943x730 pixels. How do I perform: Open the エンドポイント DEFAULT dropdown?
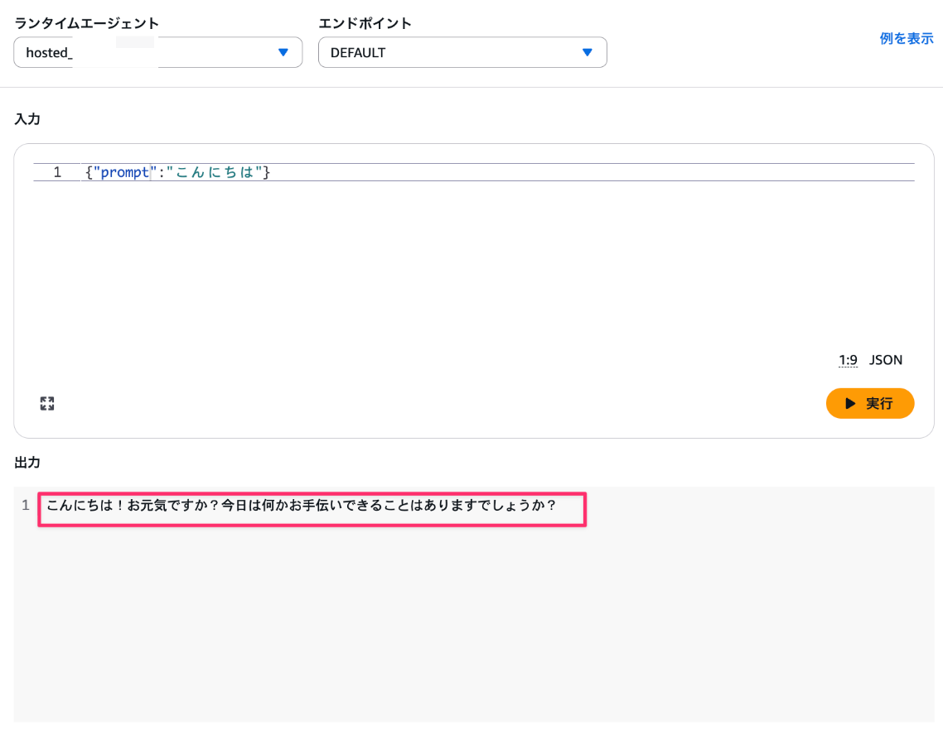462,52
